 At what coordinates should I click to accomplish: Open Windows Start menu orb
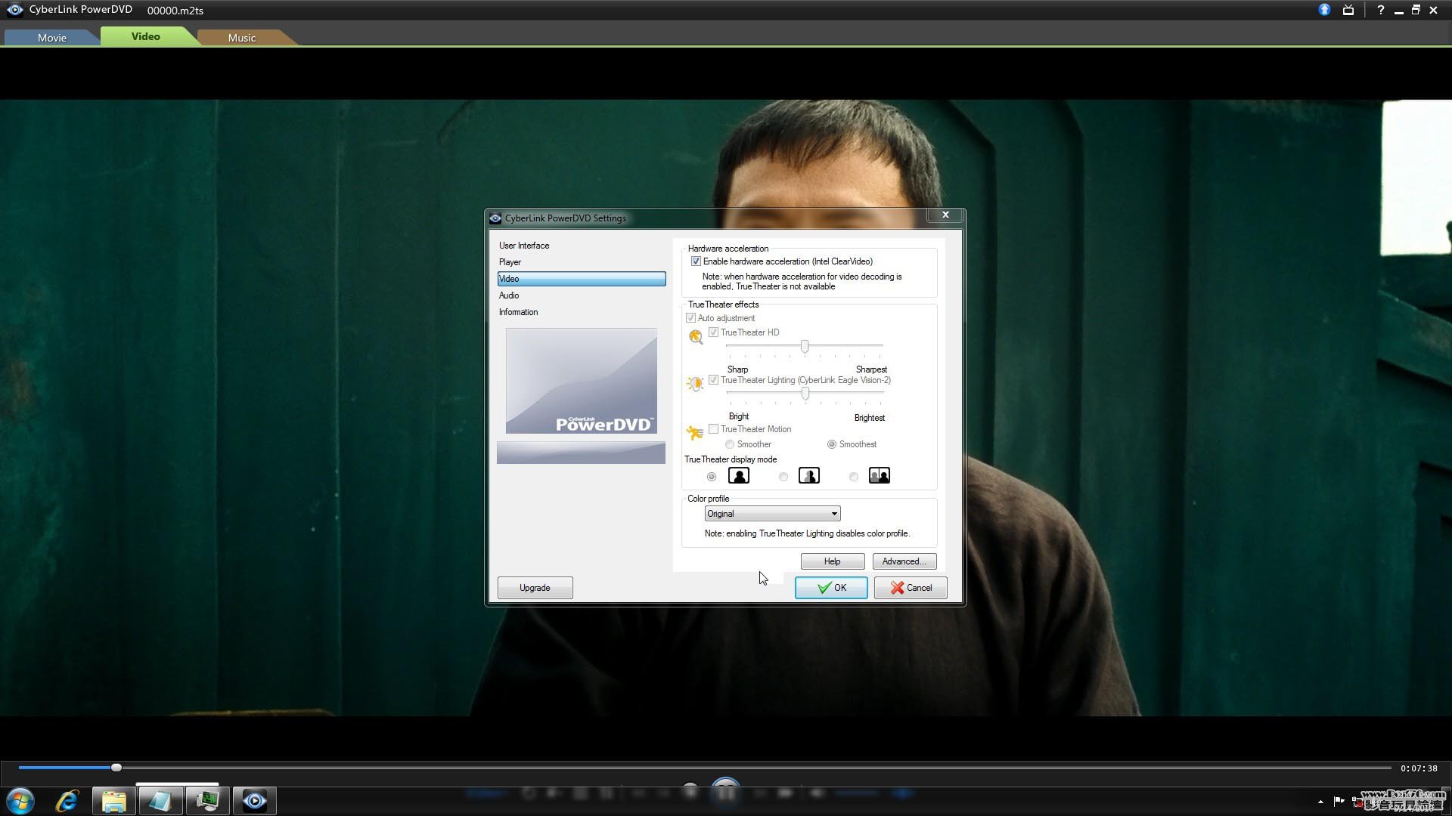(20, 801)
